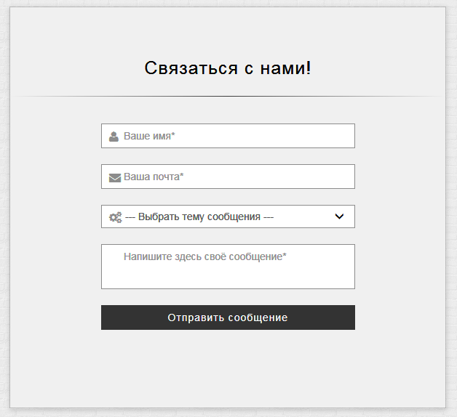Click the envelope icon in email field

pos(114,177)
